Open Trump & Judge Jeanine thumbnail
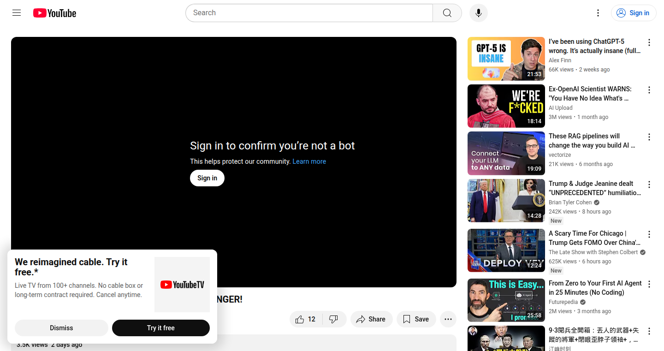This screenshot has height=351, width=664. point(506,201)
